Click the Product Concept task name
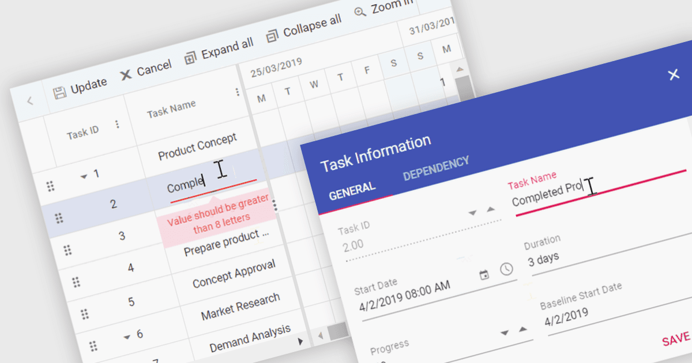The height and width of the screenshot is (363, 692). click(198, 147)
